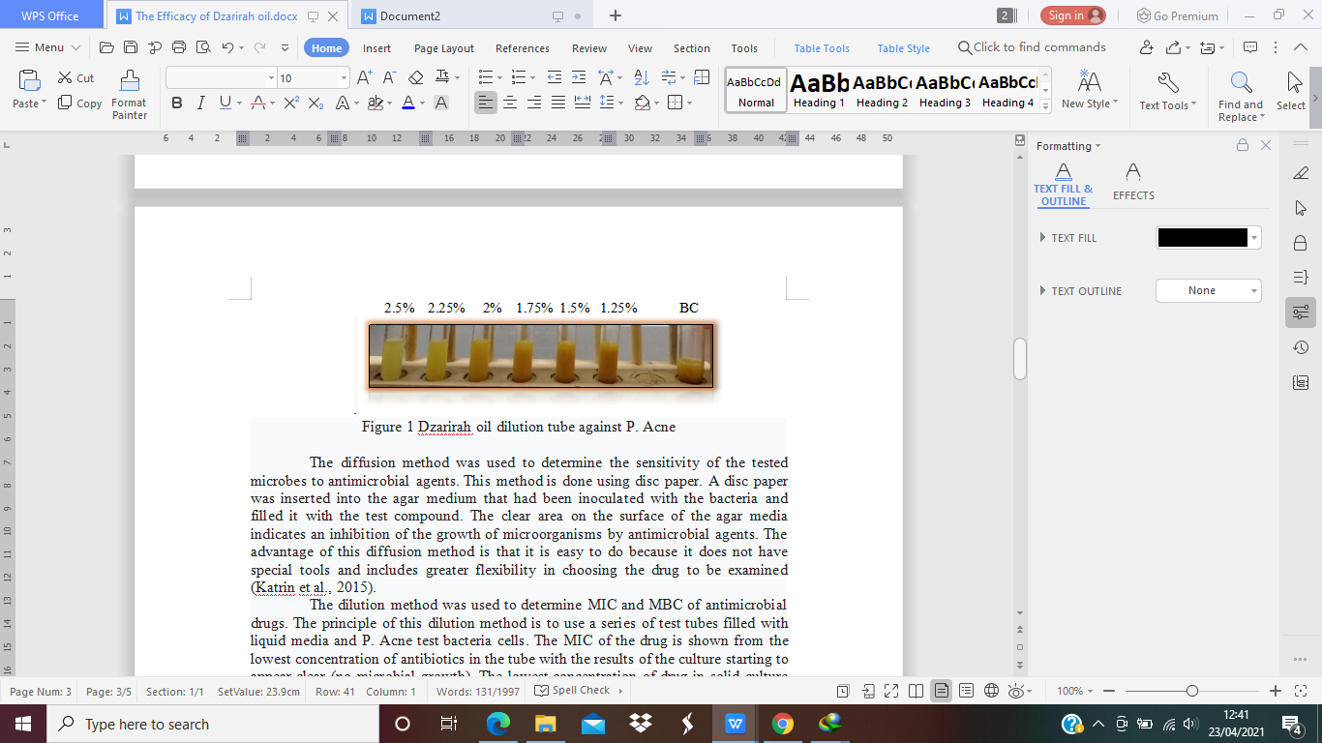Click the Undo arrow icon
The height and width of the screenshot is (743, 1322).
coord(227,47)
